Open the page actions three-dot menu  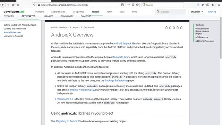129,5
